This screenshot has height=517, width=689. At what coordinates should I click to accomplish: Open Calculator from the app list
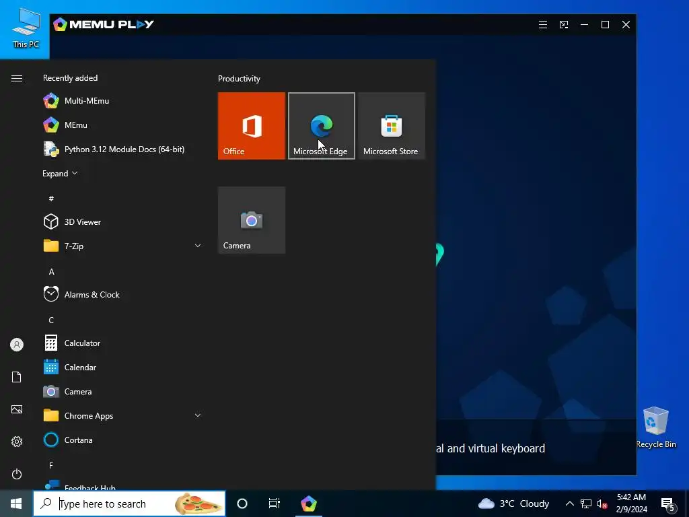pos(122,343)
